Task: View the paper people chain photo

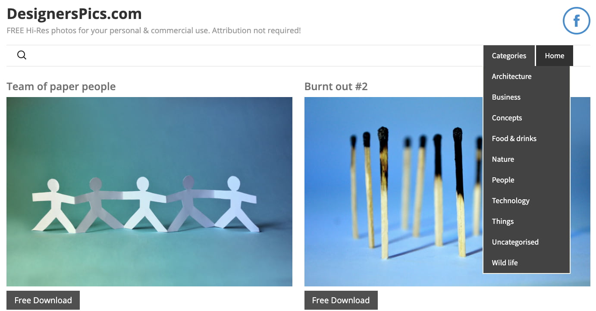Action: 149,192
